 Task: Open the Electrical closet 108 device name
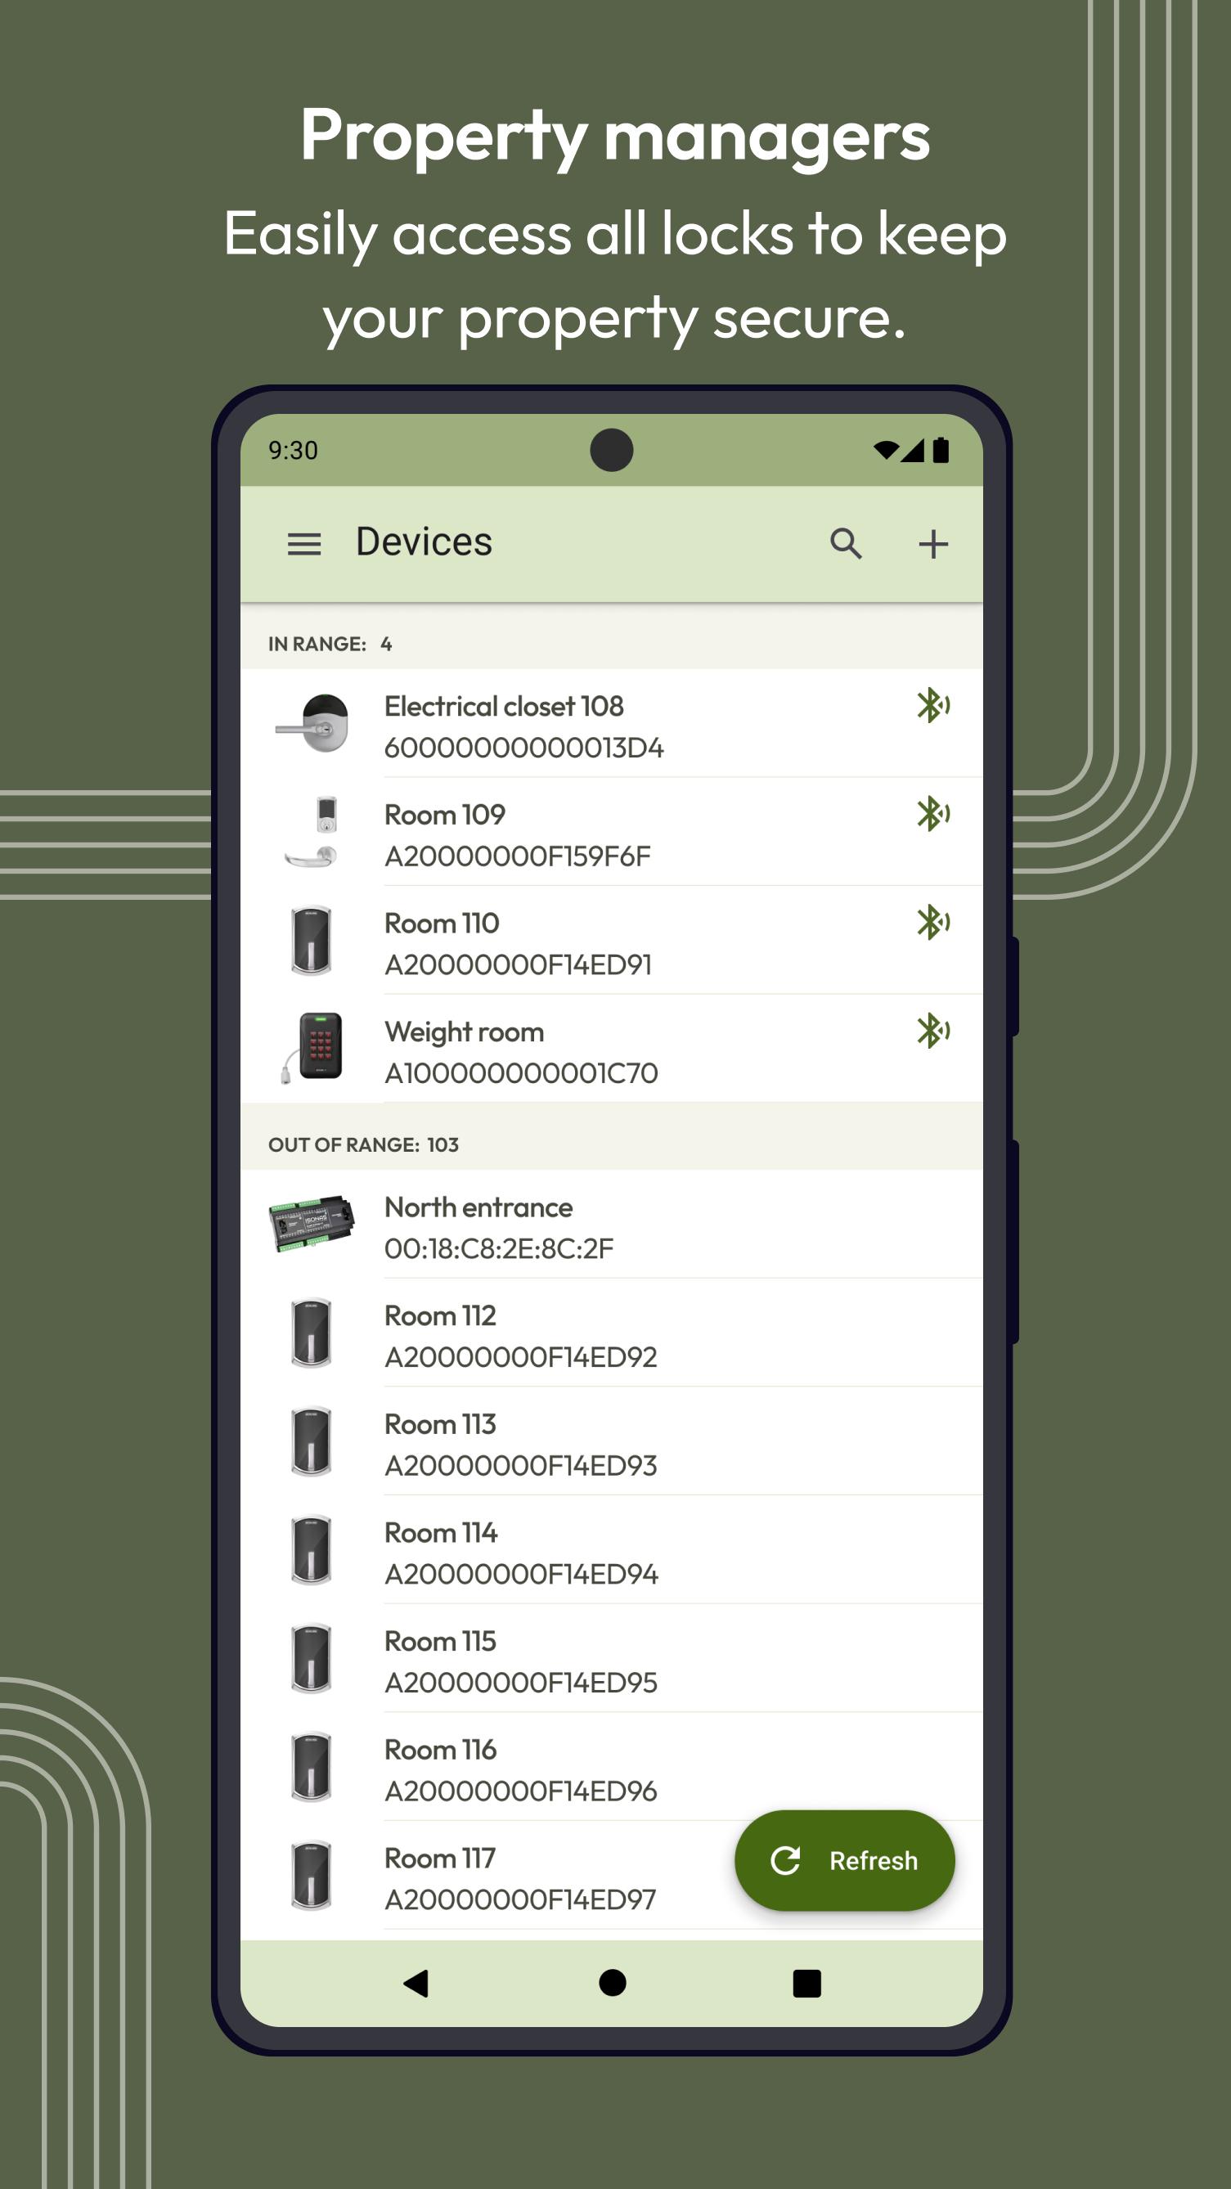[504, 706]
